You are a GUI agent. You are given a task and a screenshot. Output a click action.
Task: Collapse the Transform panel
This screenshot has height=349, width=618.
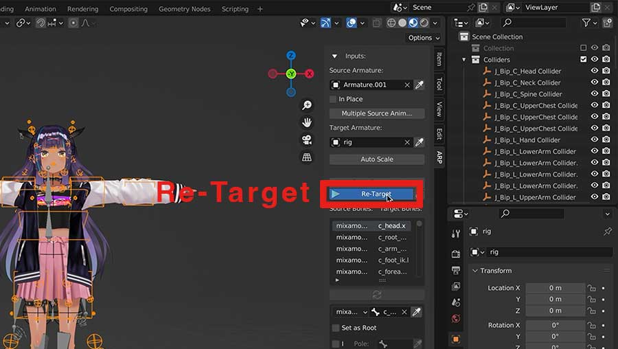475,271
